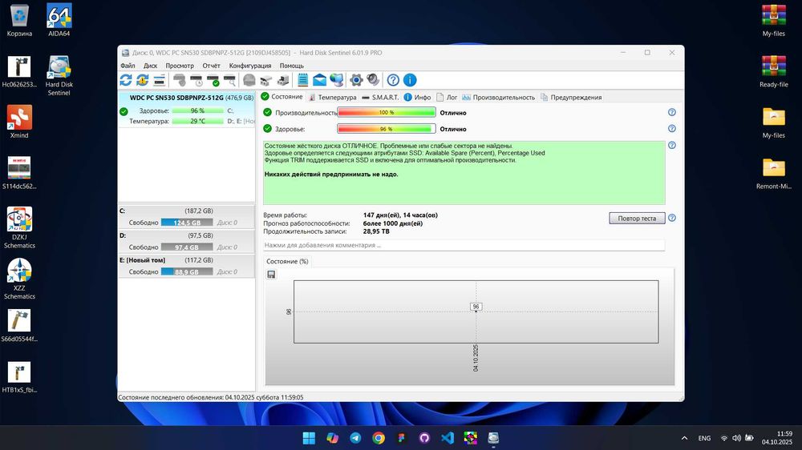Click the envelope send-report toolbar icon

pos(319,80)
